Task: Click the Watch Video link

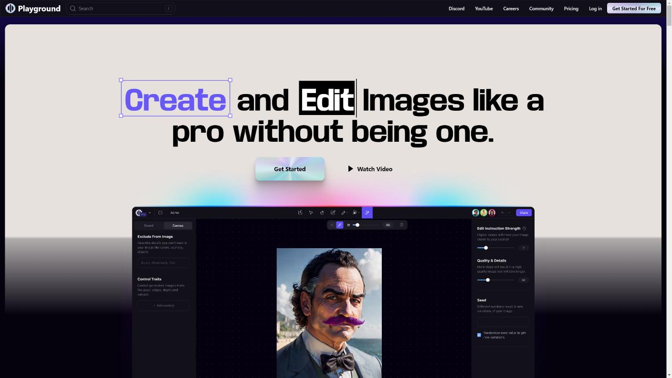Action: [x=370, y=169]
